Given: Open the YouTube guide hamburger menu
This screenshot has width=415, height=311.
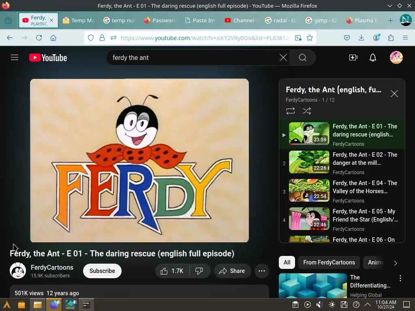Looking at the screenshot, I should click(x=15, y=58).
